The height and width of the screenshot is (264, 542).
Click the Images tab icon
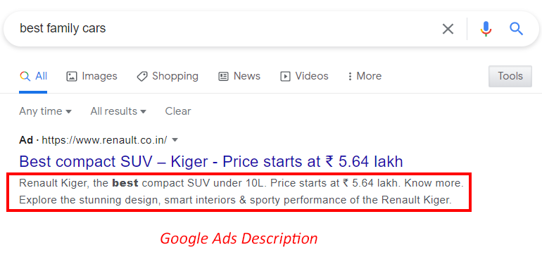[x=71, y=76]
